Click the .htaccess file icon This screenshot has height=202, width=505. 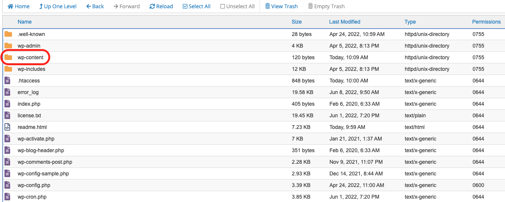click(x=7, y=81)
